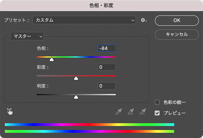The width and height of the screenshot is (203, 138).
Task: Click the preset options gear icon
Action: 143,20
